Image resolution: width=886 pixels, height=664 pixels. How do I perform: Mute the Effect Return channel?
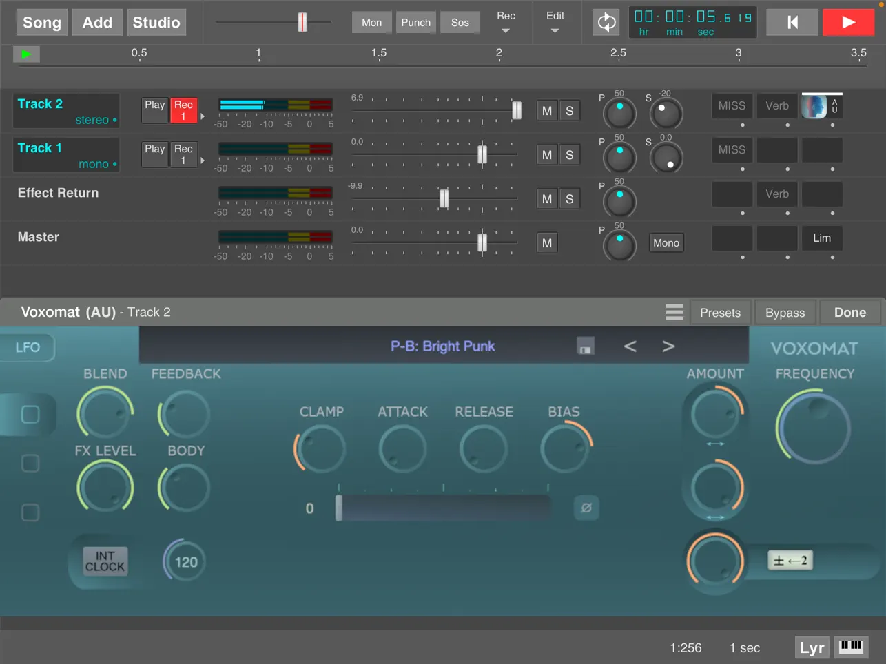coord(547,199)
